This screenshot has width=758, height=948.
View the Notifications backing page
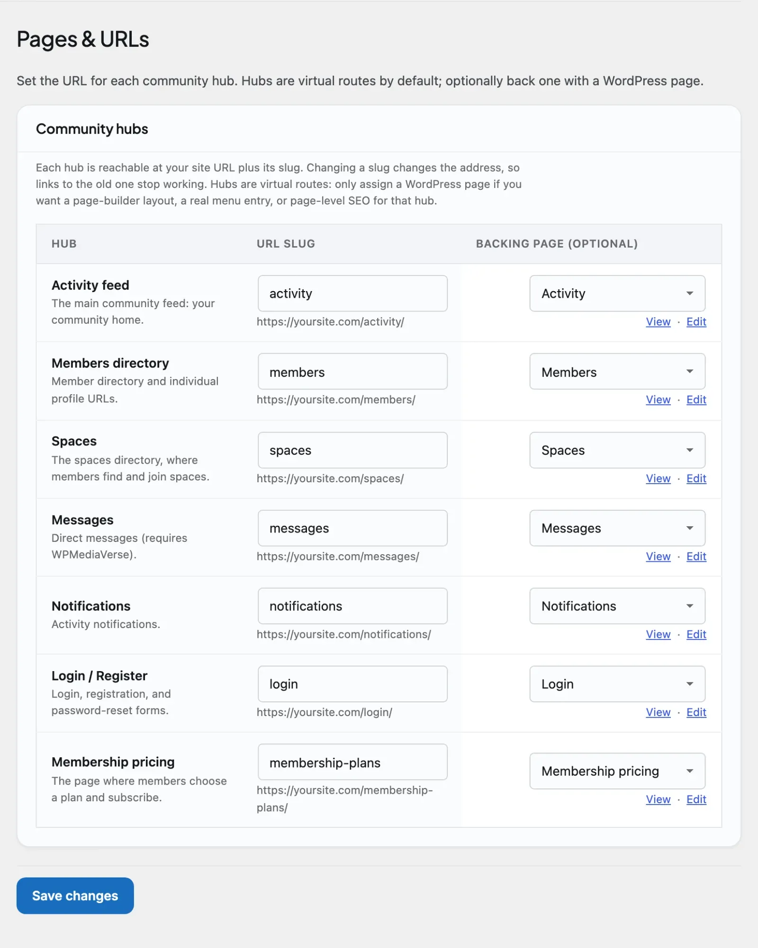658,635
